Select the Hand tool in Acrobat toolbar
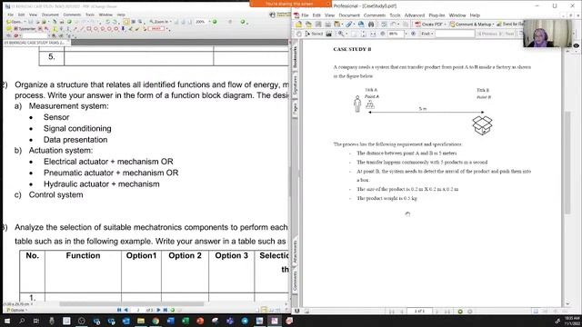Image resolution: width=582 pixels, height=327 pixels. 299,34
